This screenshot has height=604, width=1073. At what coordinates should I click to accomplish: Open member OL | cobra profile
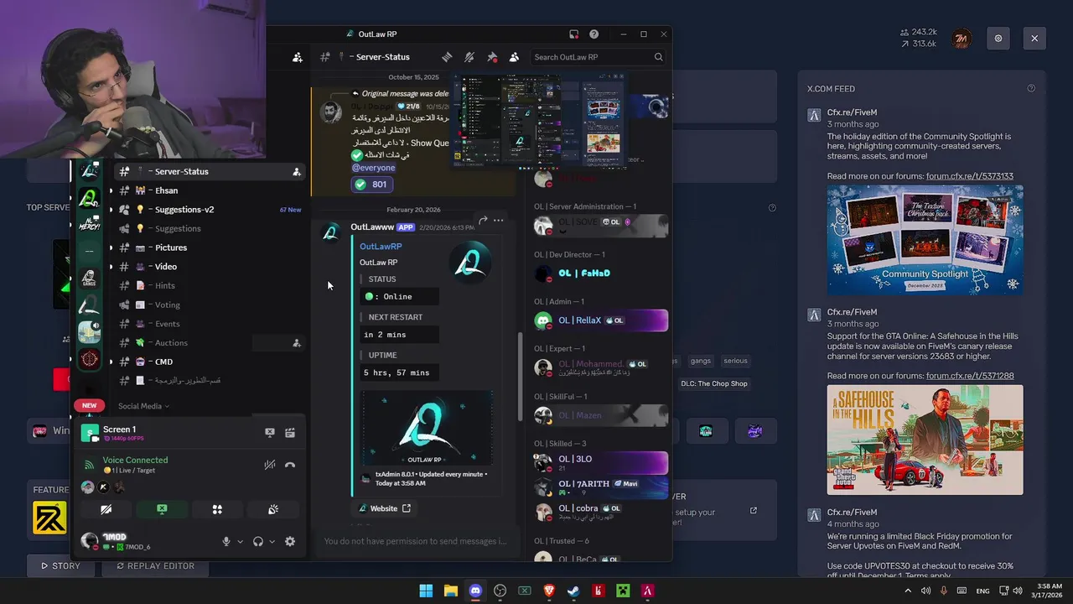(600, 511)
